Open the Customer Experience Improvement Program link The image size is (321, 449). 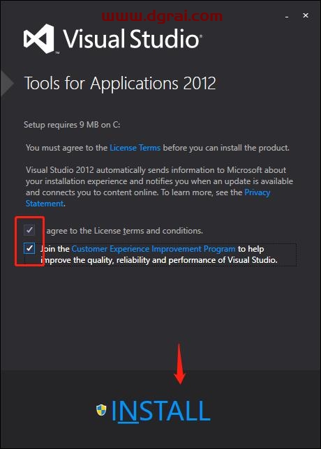154,249
